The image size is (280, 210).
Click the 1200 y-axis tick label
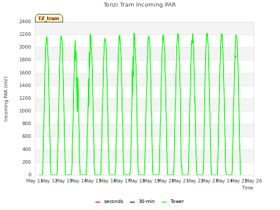pyautogui.click(x=25, y=98)
